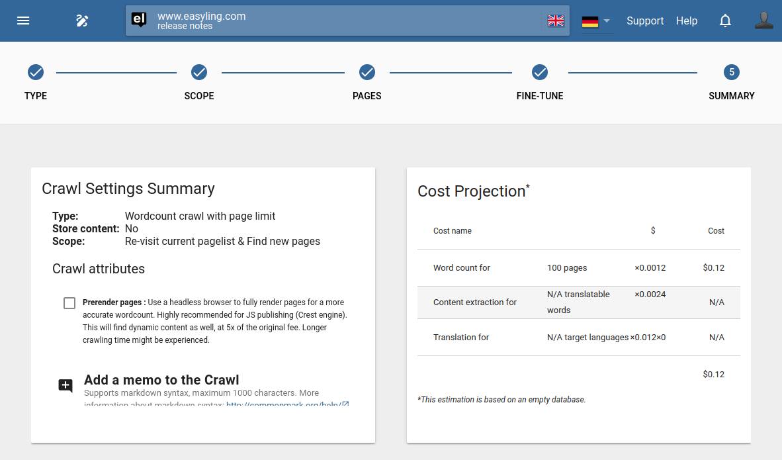Image resolution: width=782 pixels, height=460 pixels.
Task: Click the memo comment icon
Action: (x=65, y=386)
